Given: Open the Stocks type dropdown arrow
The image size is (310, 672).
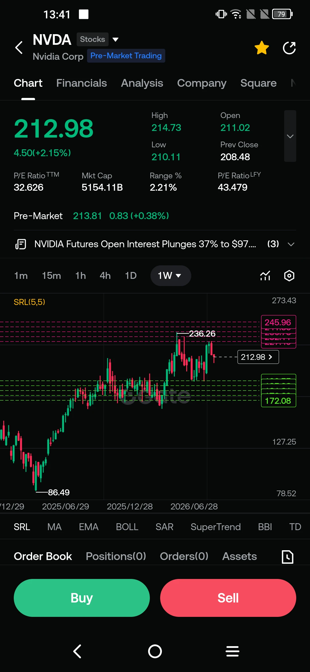Looking at the screenshot, I should [115, 39].
